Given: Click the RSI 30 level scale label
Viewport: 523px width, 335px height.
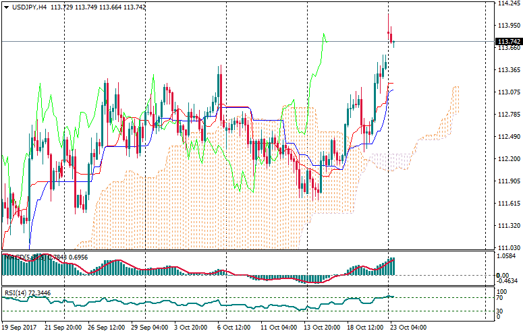Looking at the screenshot, I should 500,310.
